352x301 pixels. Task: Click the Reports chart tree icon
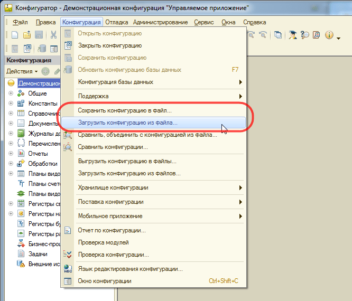21,154
